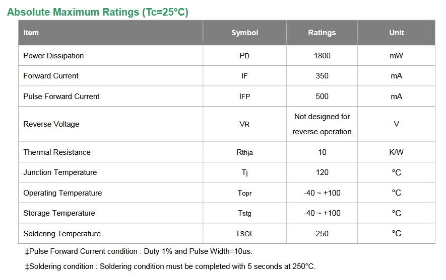This screenshot has width=446, height=280.
Task: Click the Absolute Maximum Ratings heading
Action: 98,12
